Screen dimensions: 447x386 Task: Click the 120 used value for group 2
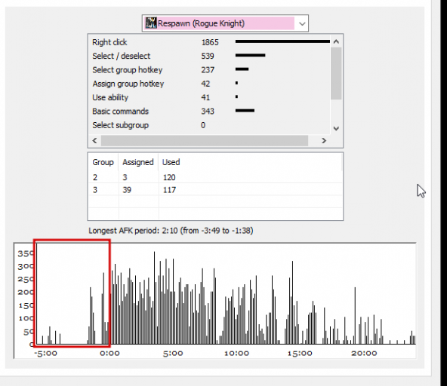pos(169,177)
